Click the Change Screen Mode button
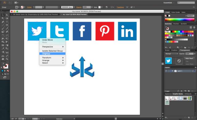 click(5, 78)
